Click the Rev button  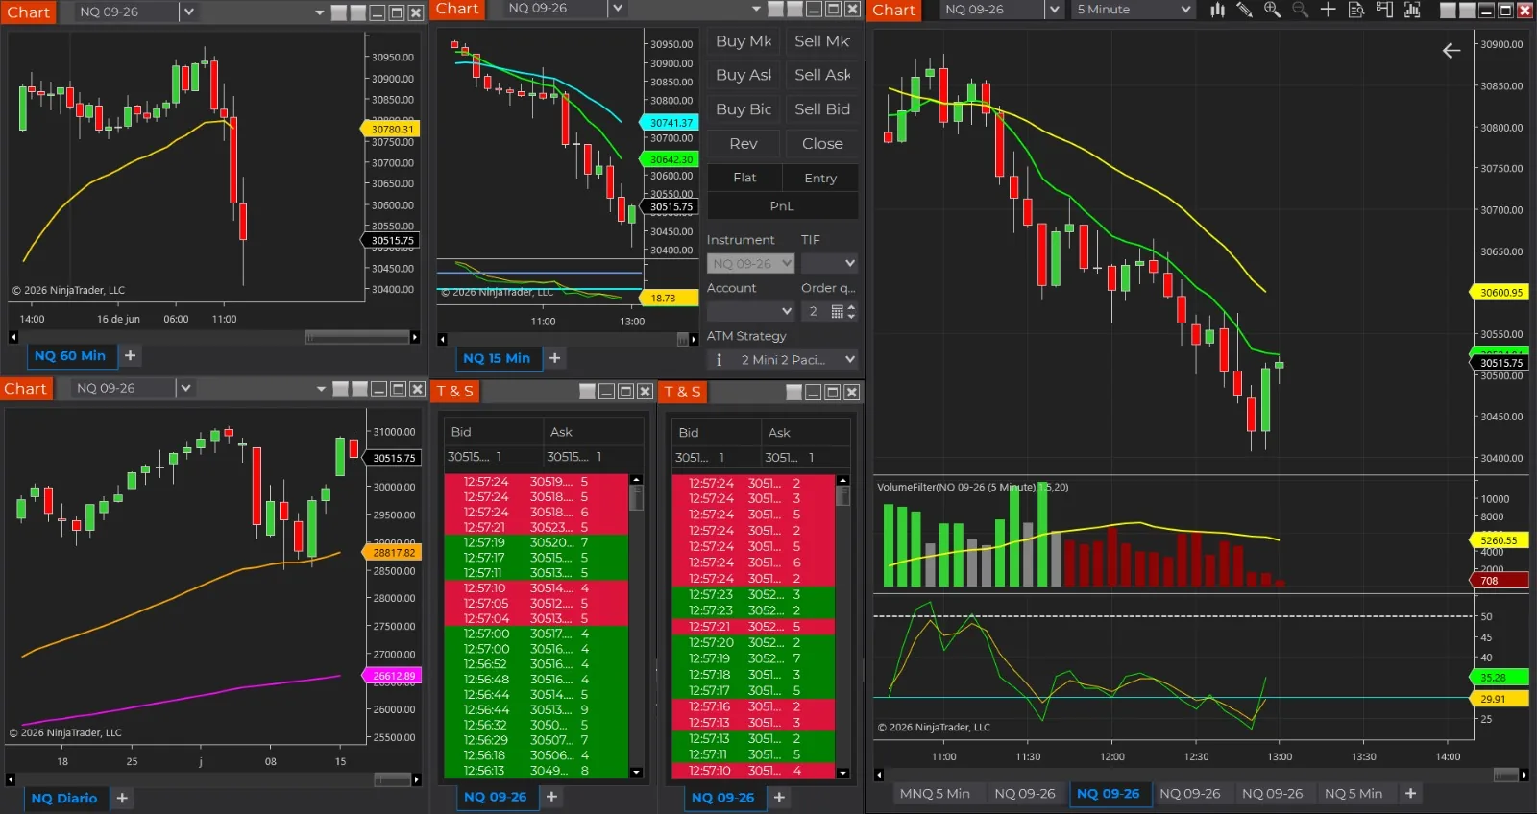click(x=744, y=144)
